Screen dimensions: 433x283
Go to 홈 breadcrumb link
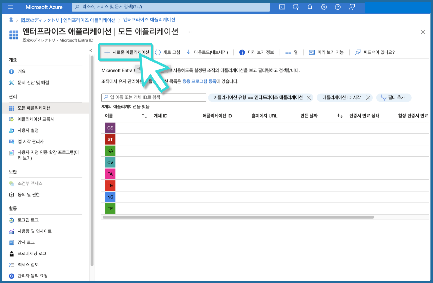click(x=11, y=20)
